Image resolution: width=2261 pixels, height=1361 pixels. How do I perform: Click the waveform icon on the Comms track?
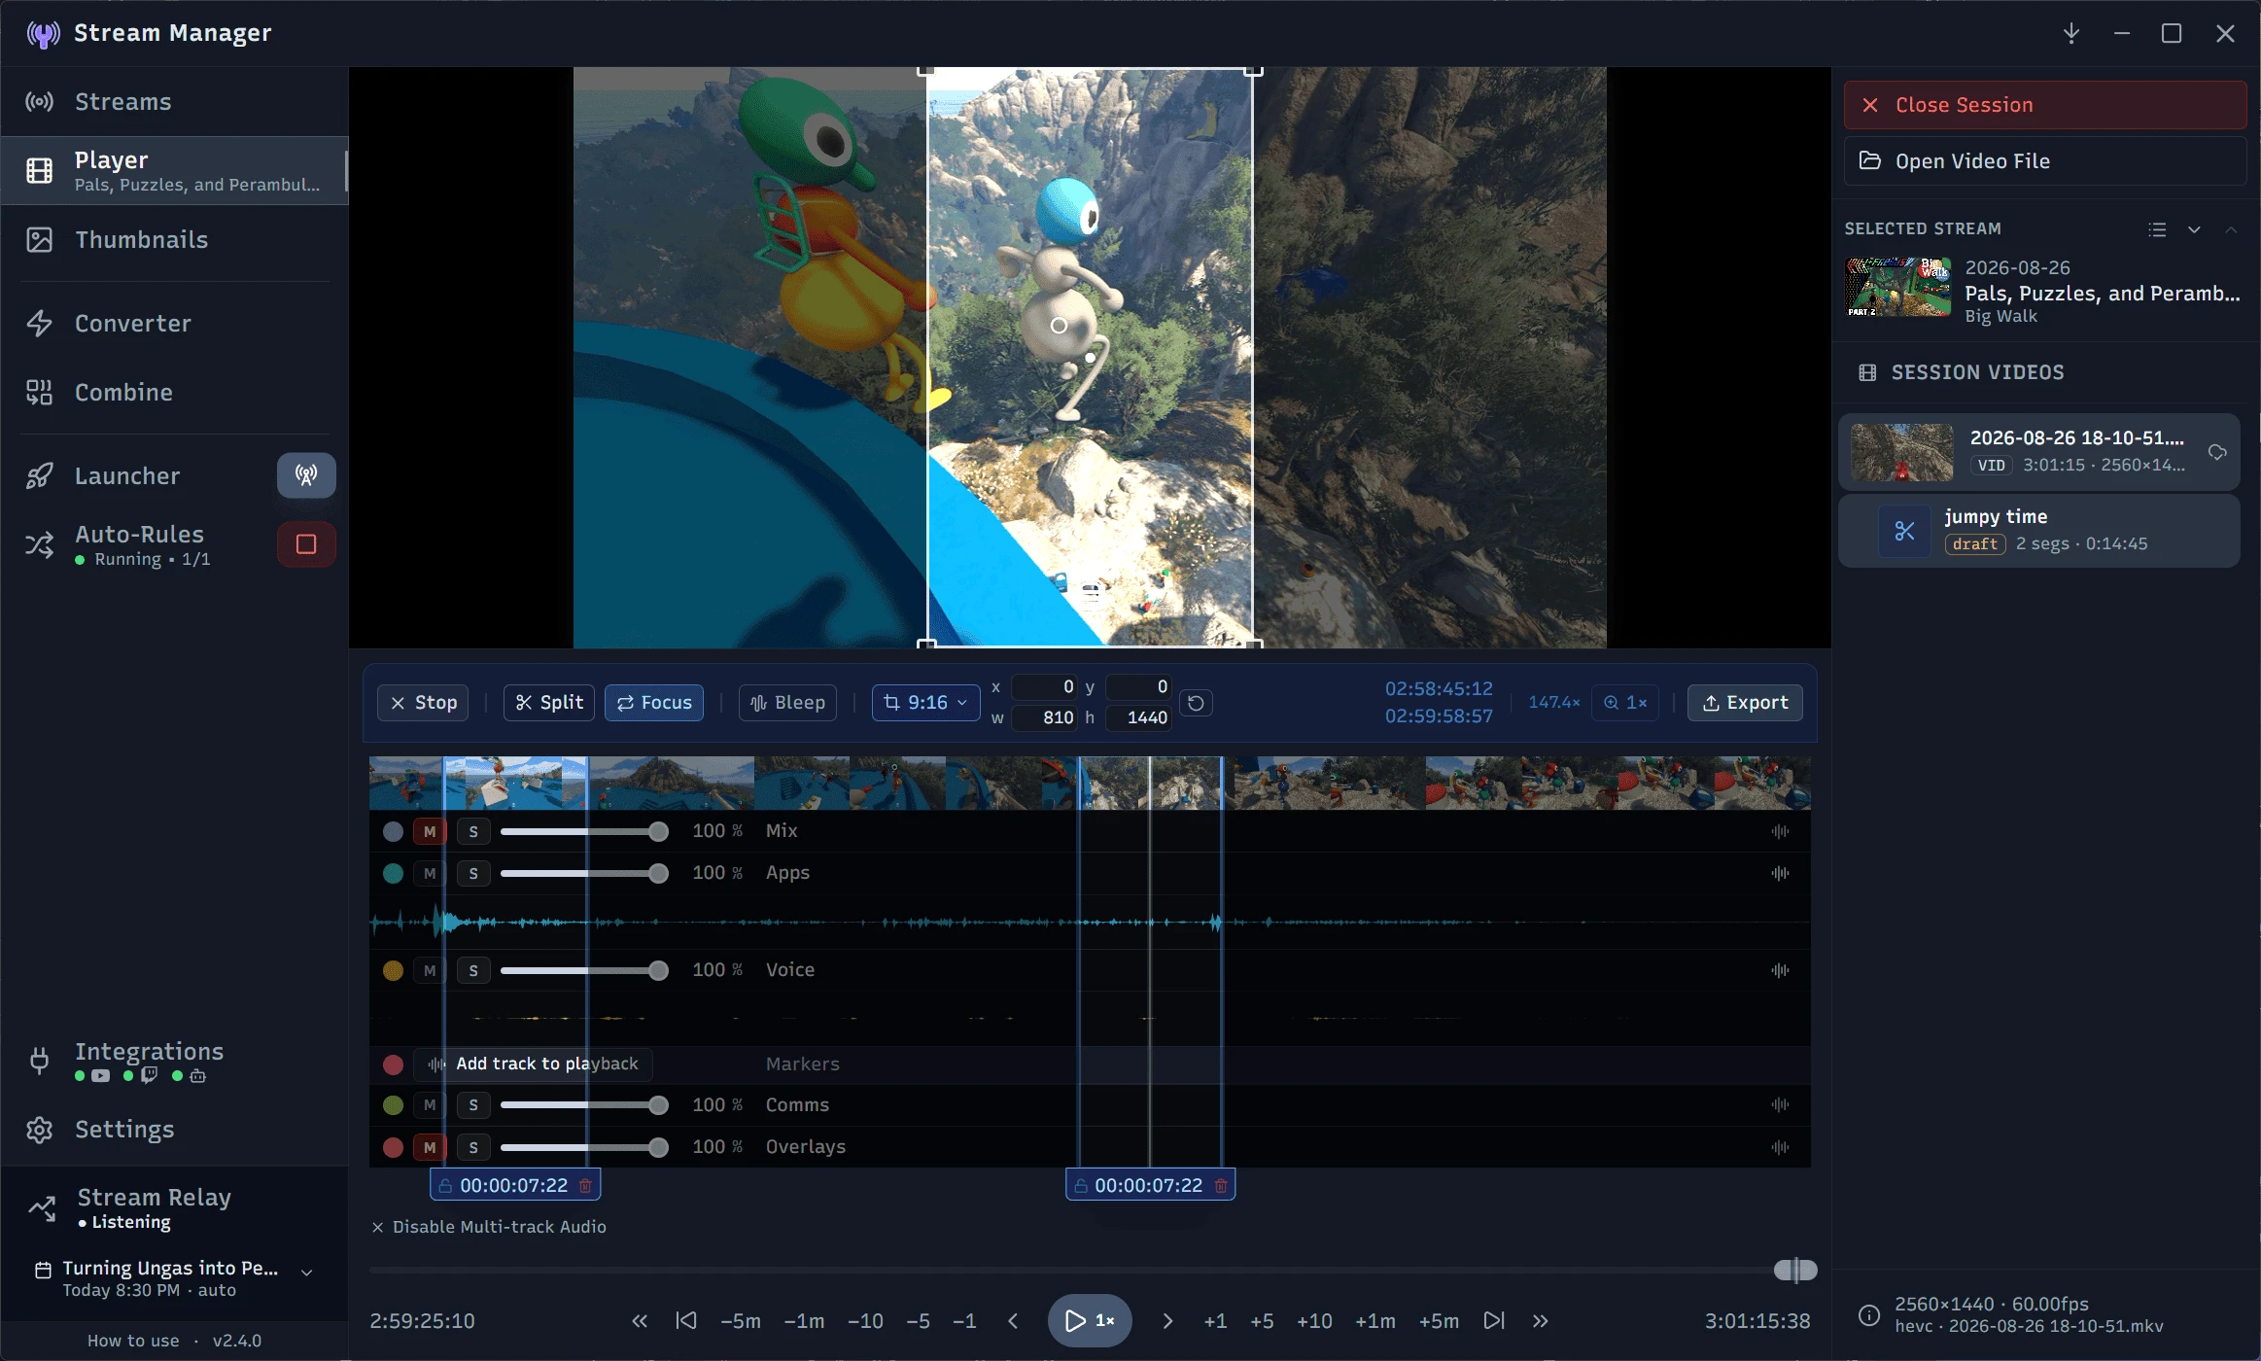1780,1104
